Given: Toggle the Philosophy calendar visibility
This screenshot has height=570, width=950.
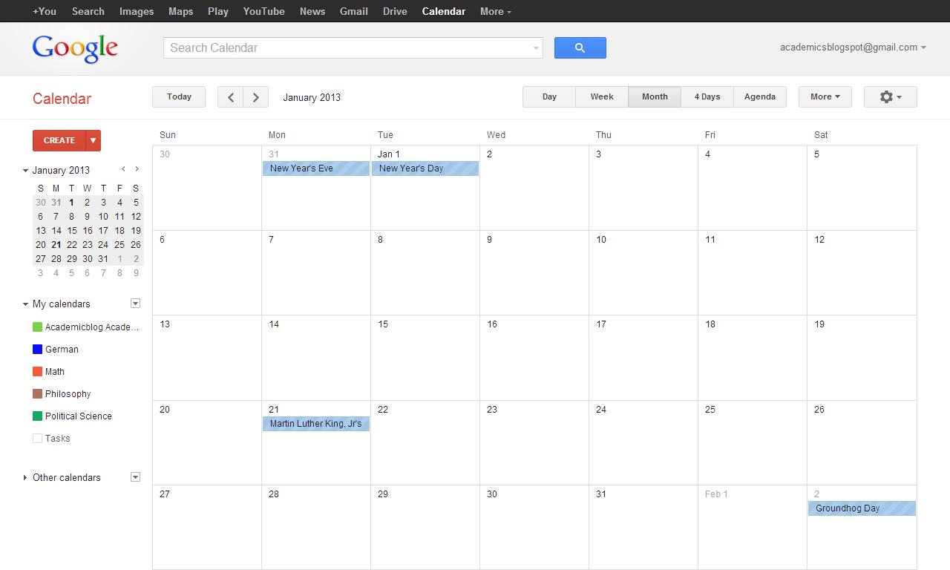Looking at the screenshot, I should tap(37, 393).
